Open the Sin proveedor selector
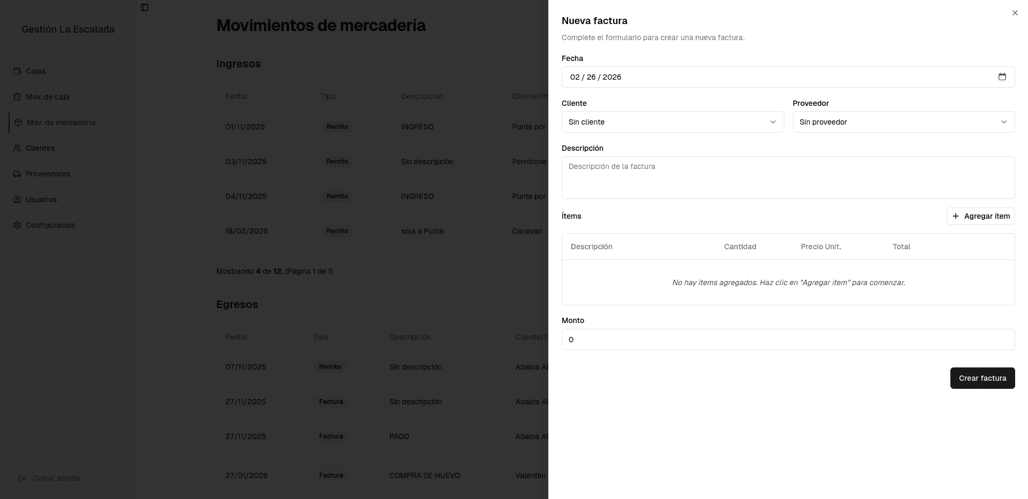This screenshot has height=499, width=1028. click(x=903, y=122)
